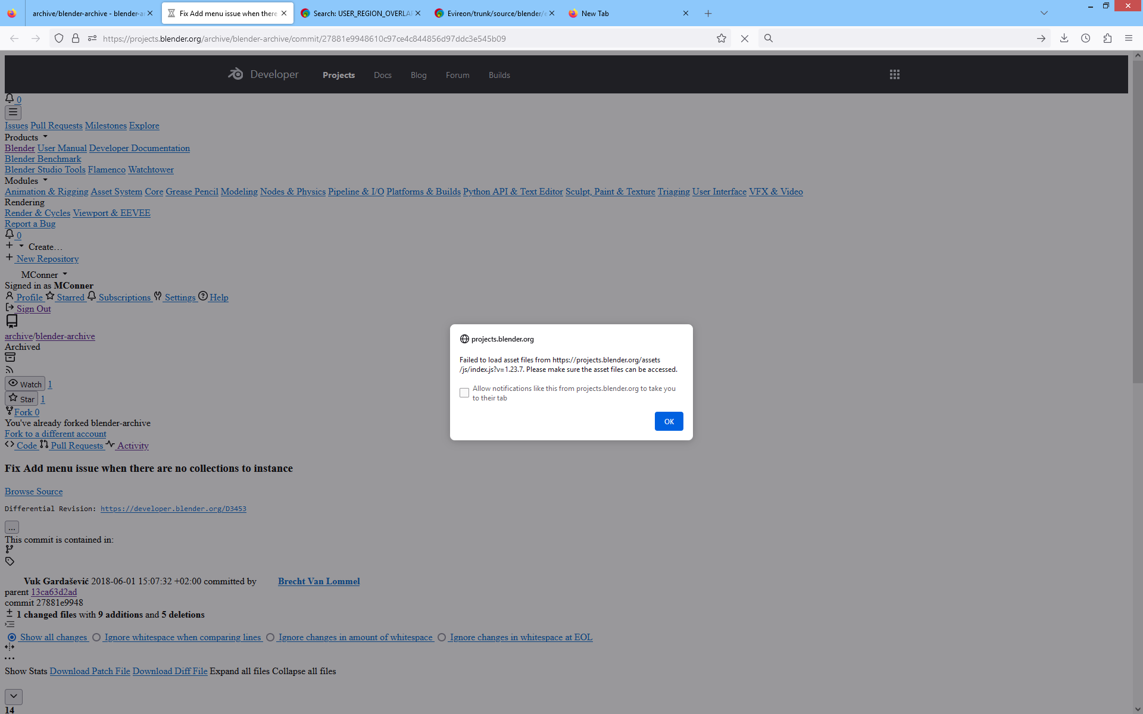Select Ignore whitespace when comparing lines radio
This screenshot has height=714, width=1143.
pyautogui.click(x=96, y=637)
